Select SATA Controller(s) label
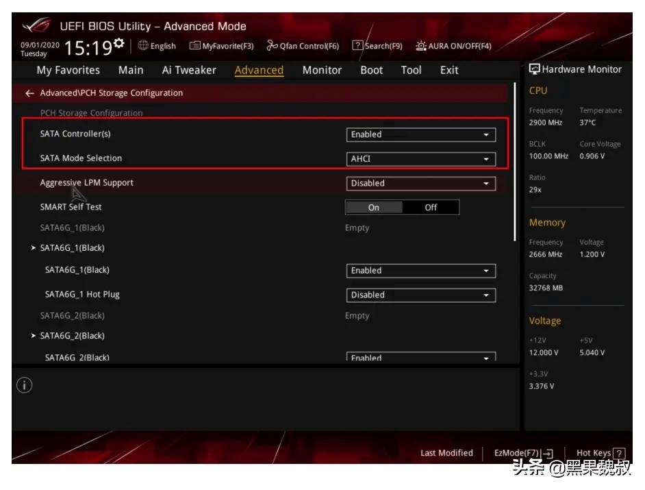This screenshot has height=490, width=645. click(x=75, y=134)
